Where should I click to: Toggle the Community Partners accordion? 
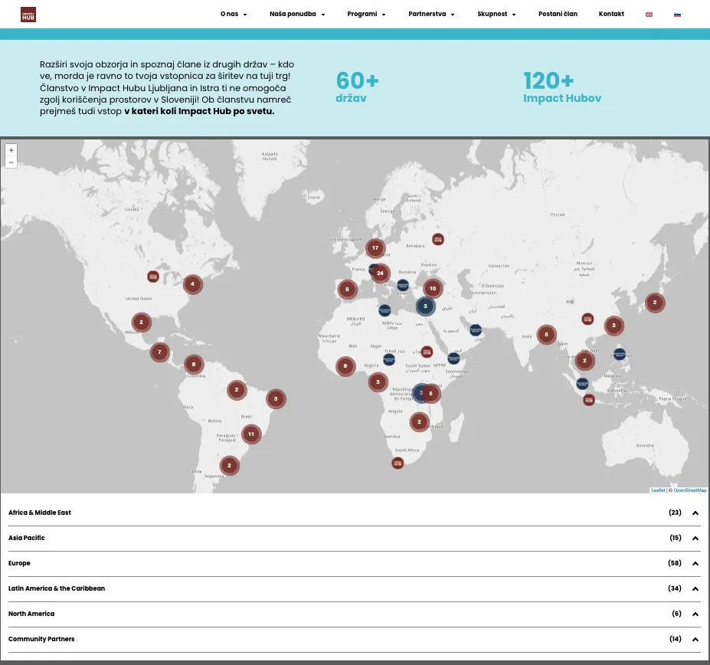point(355,639)
